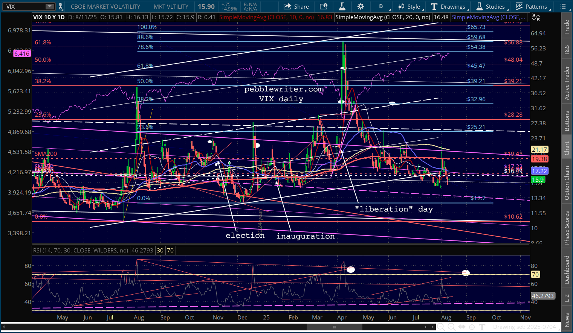573x333 pixels.
Task: Click the Share chart icon
Action: [x=296, y=6]
